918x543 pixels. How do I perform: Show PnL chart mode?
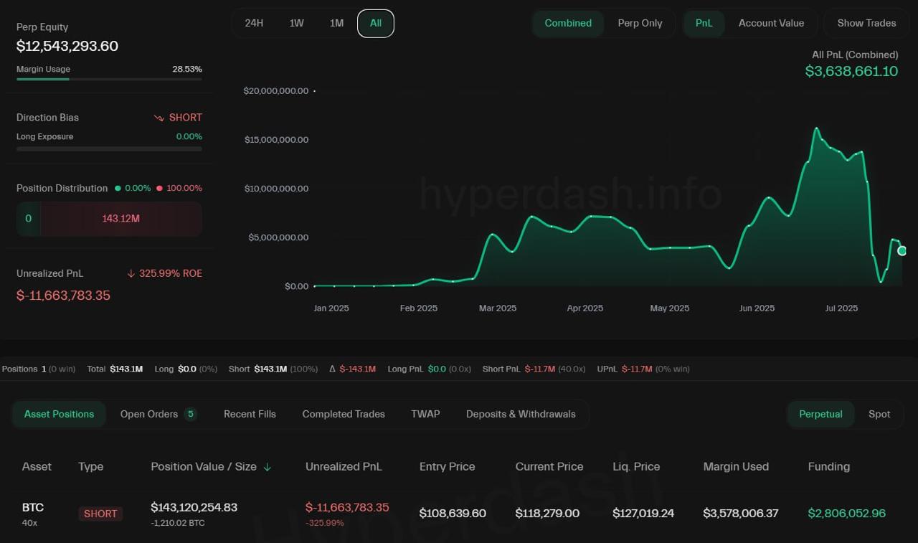[x=704, y=23]
